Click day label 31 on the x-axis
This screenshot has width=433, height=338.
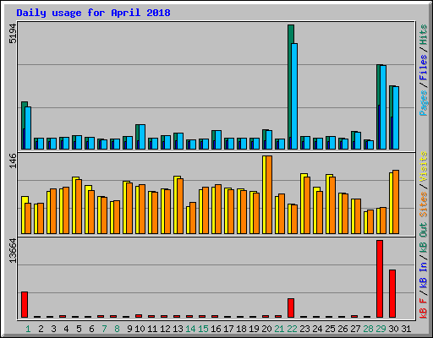point(406,329)
